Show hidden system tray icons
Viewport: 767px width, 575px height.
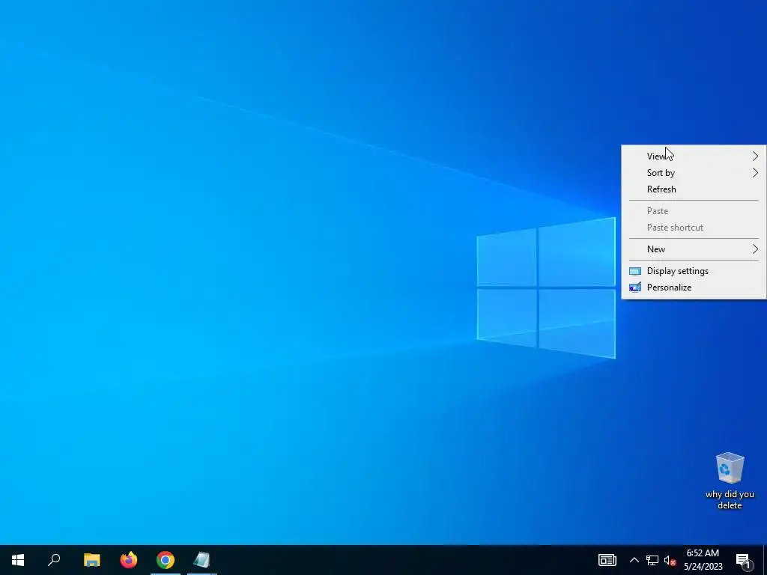pos(634,560)
